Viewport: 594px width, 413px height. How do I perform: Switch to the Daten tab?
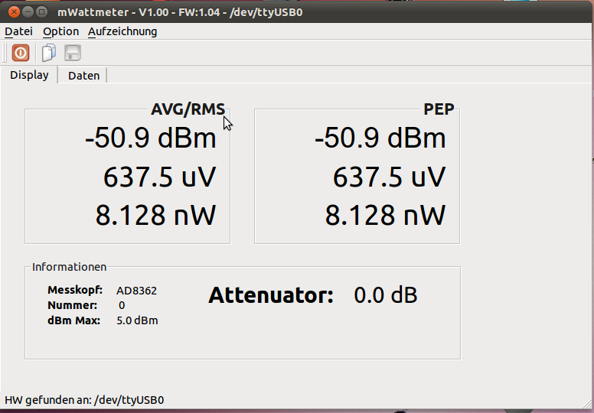[83, 76]
